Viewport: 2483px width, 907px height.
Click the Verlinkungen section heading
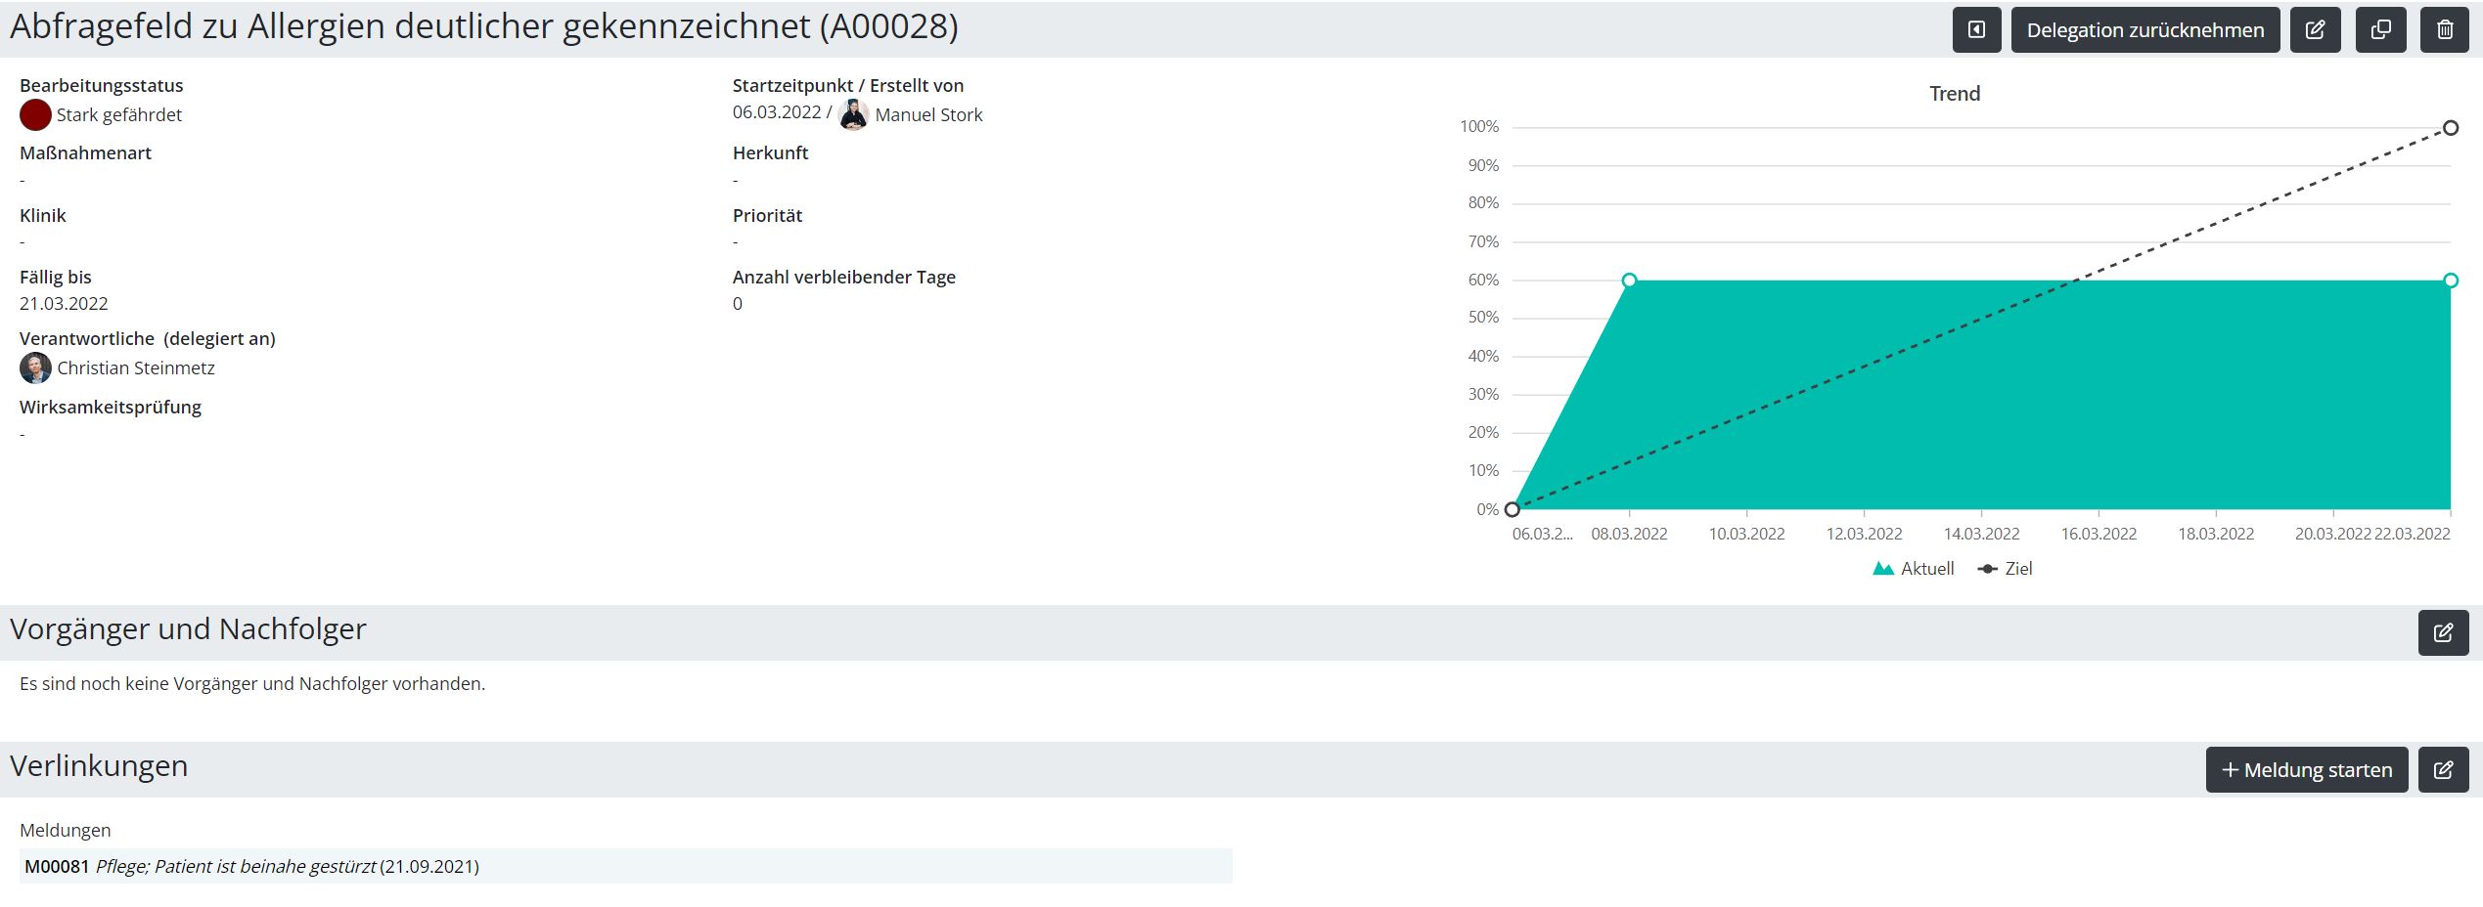(99, 765)
